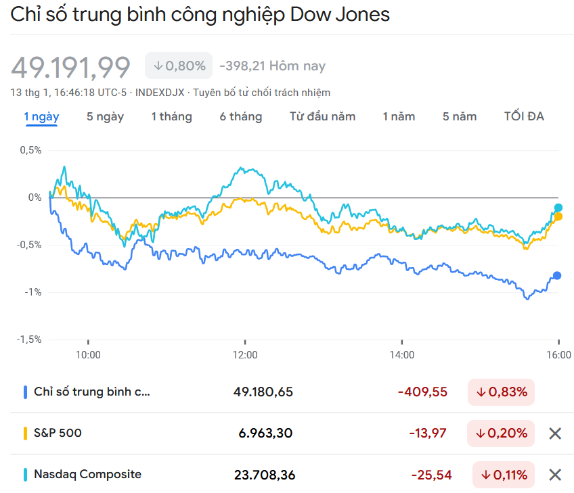Select the Từ đầu năm tab
The height and width of the screenshot is (493, 574).
tap(322, 116)
